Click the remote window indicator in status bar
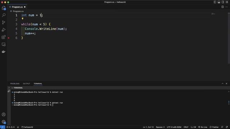The image size is (230, 129). 3,127
